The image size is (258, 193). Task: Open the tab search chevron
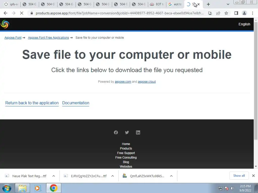[x=228, y=4]
